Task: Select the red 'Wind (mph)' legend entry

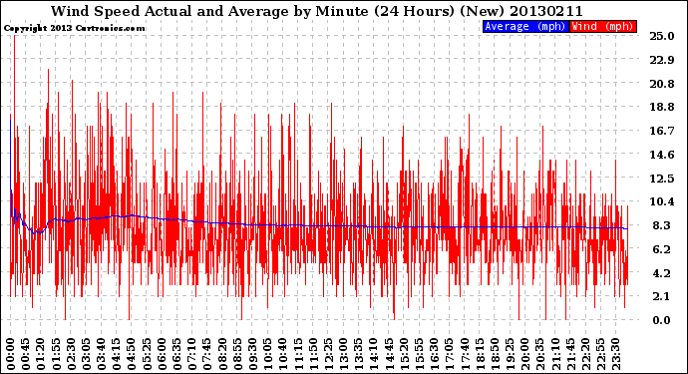Action: (602, 26)
